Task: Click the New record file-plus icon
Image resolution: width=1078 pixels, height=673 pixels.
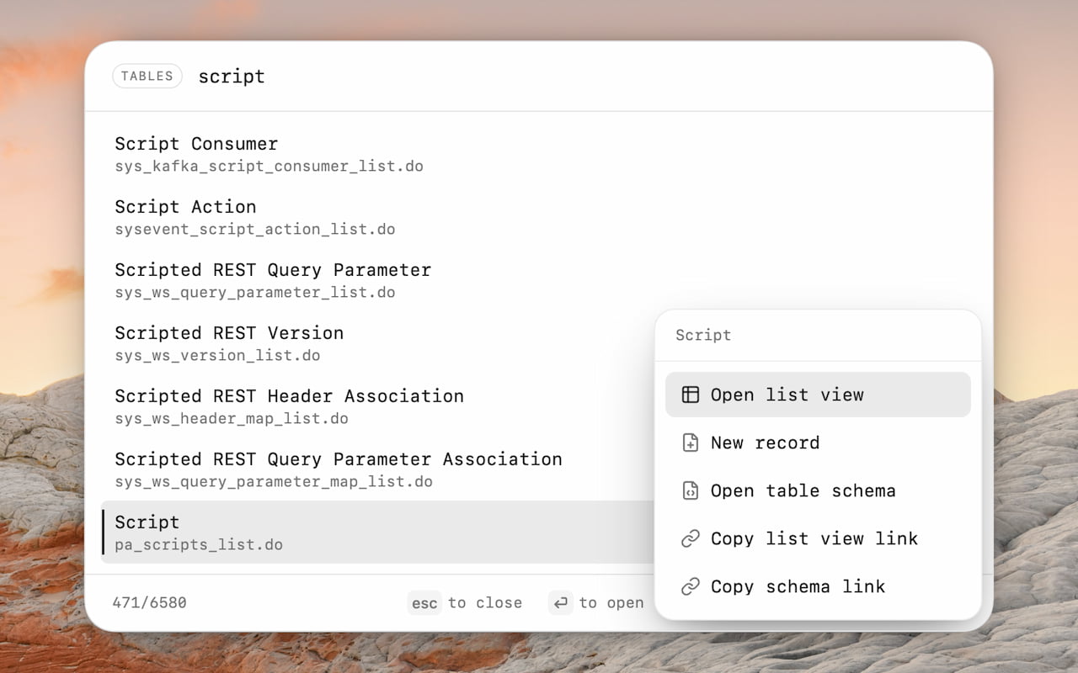Action: pyautogui.click(x=690, y=442)
